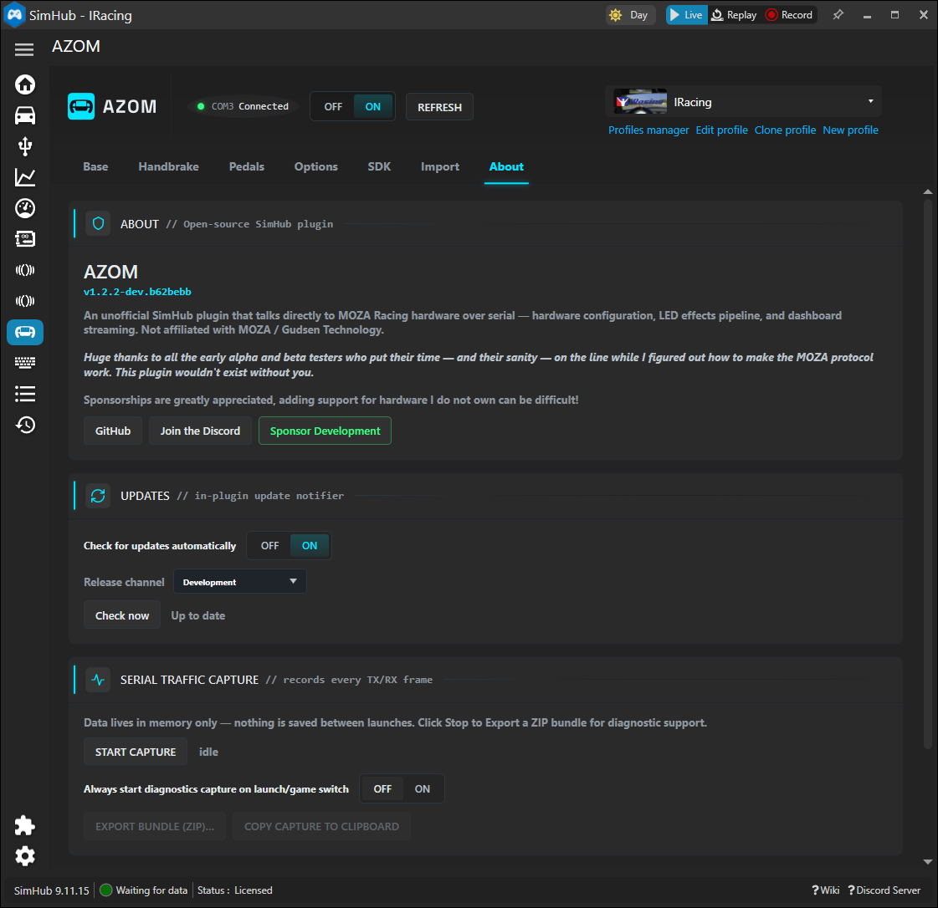
Task: Open the keyboard controls sidebar icon
Action: click(24, 362)
